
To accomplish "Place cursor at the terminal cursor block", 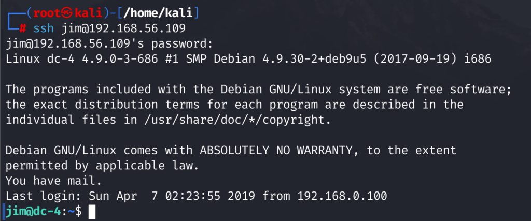I will (x=92, y=212).
